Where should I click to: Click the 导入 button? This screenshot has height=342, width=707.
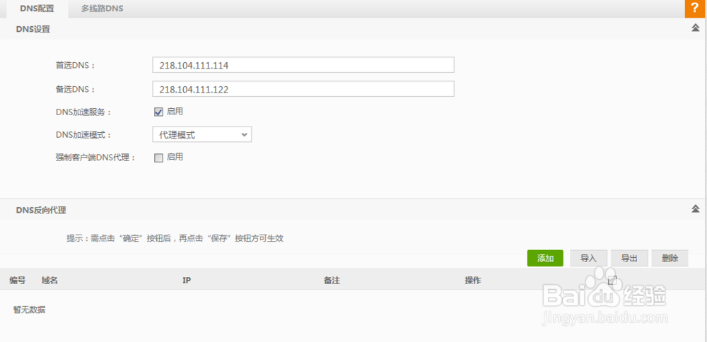tap(588, 258)
